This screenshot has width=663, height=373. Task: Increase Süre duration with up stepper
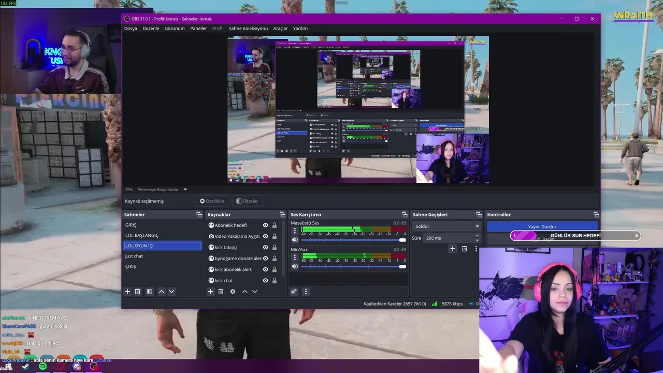[477, 236]
